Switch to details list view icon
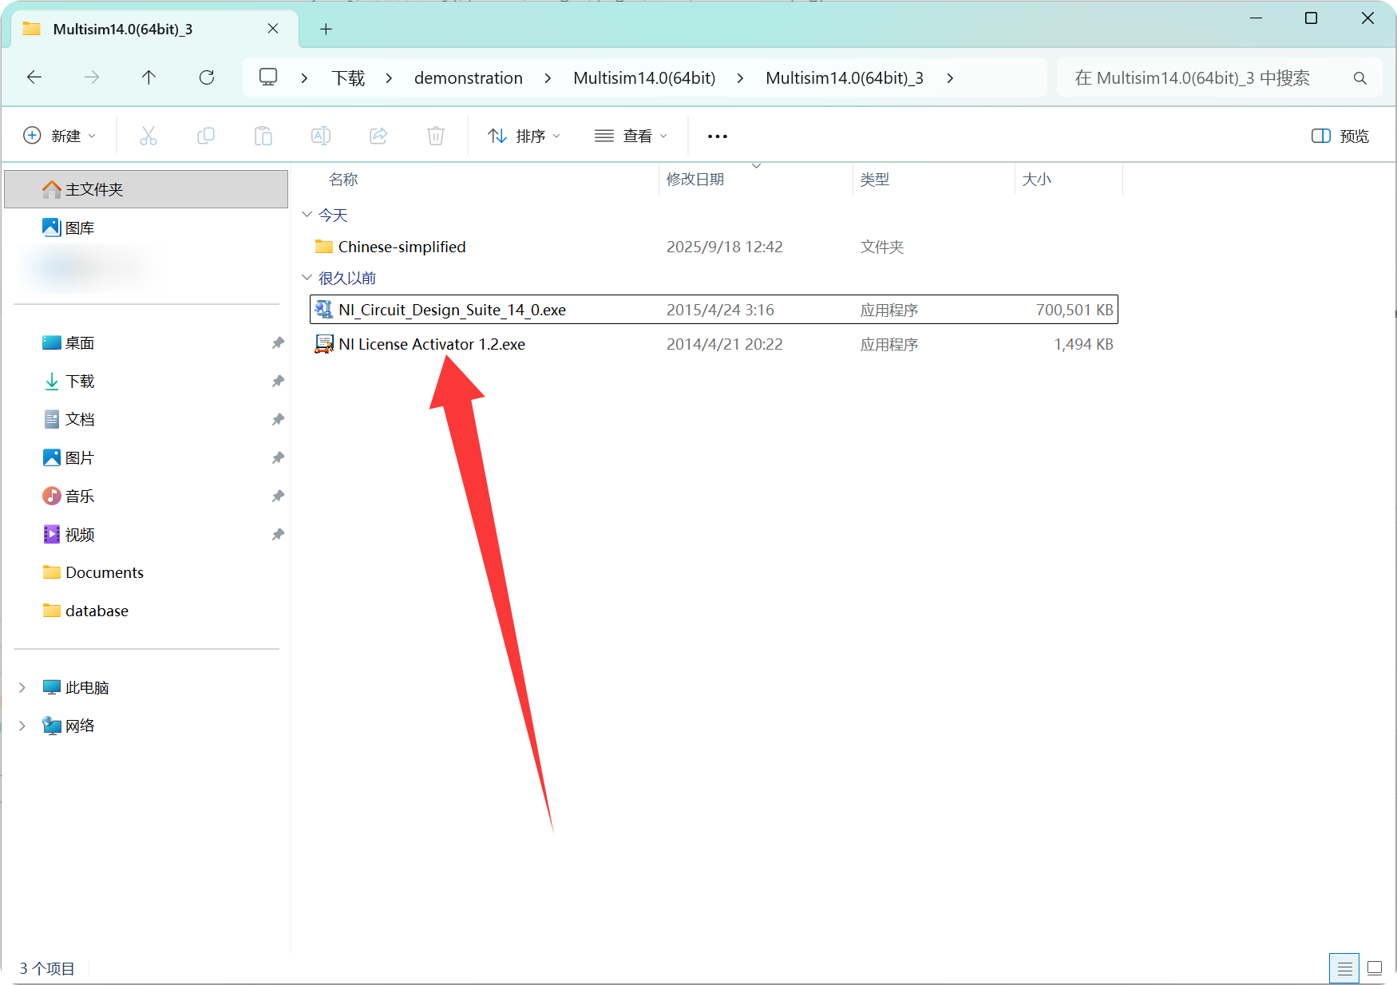This screenshot has width=1397, height=985. click(1344, 968)
